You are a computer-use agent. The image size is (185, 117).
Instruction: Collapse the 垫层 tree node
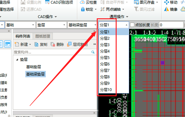coord(17,60)
